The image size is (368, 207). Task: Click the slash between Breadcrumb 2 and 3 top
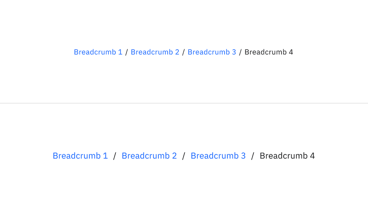(x=183, y=52)
